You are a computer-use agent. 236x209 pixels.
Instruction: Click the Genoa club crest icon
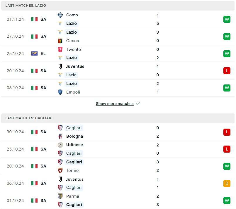click(x=60, y=41)
